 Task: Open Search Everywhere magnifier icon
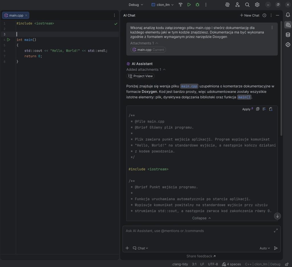[247, 5]
